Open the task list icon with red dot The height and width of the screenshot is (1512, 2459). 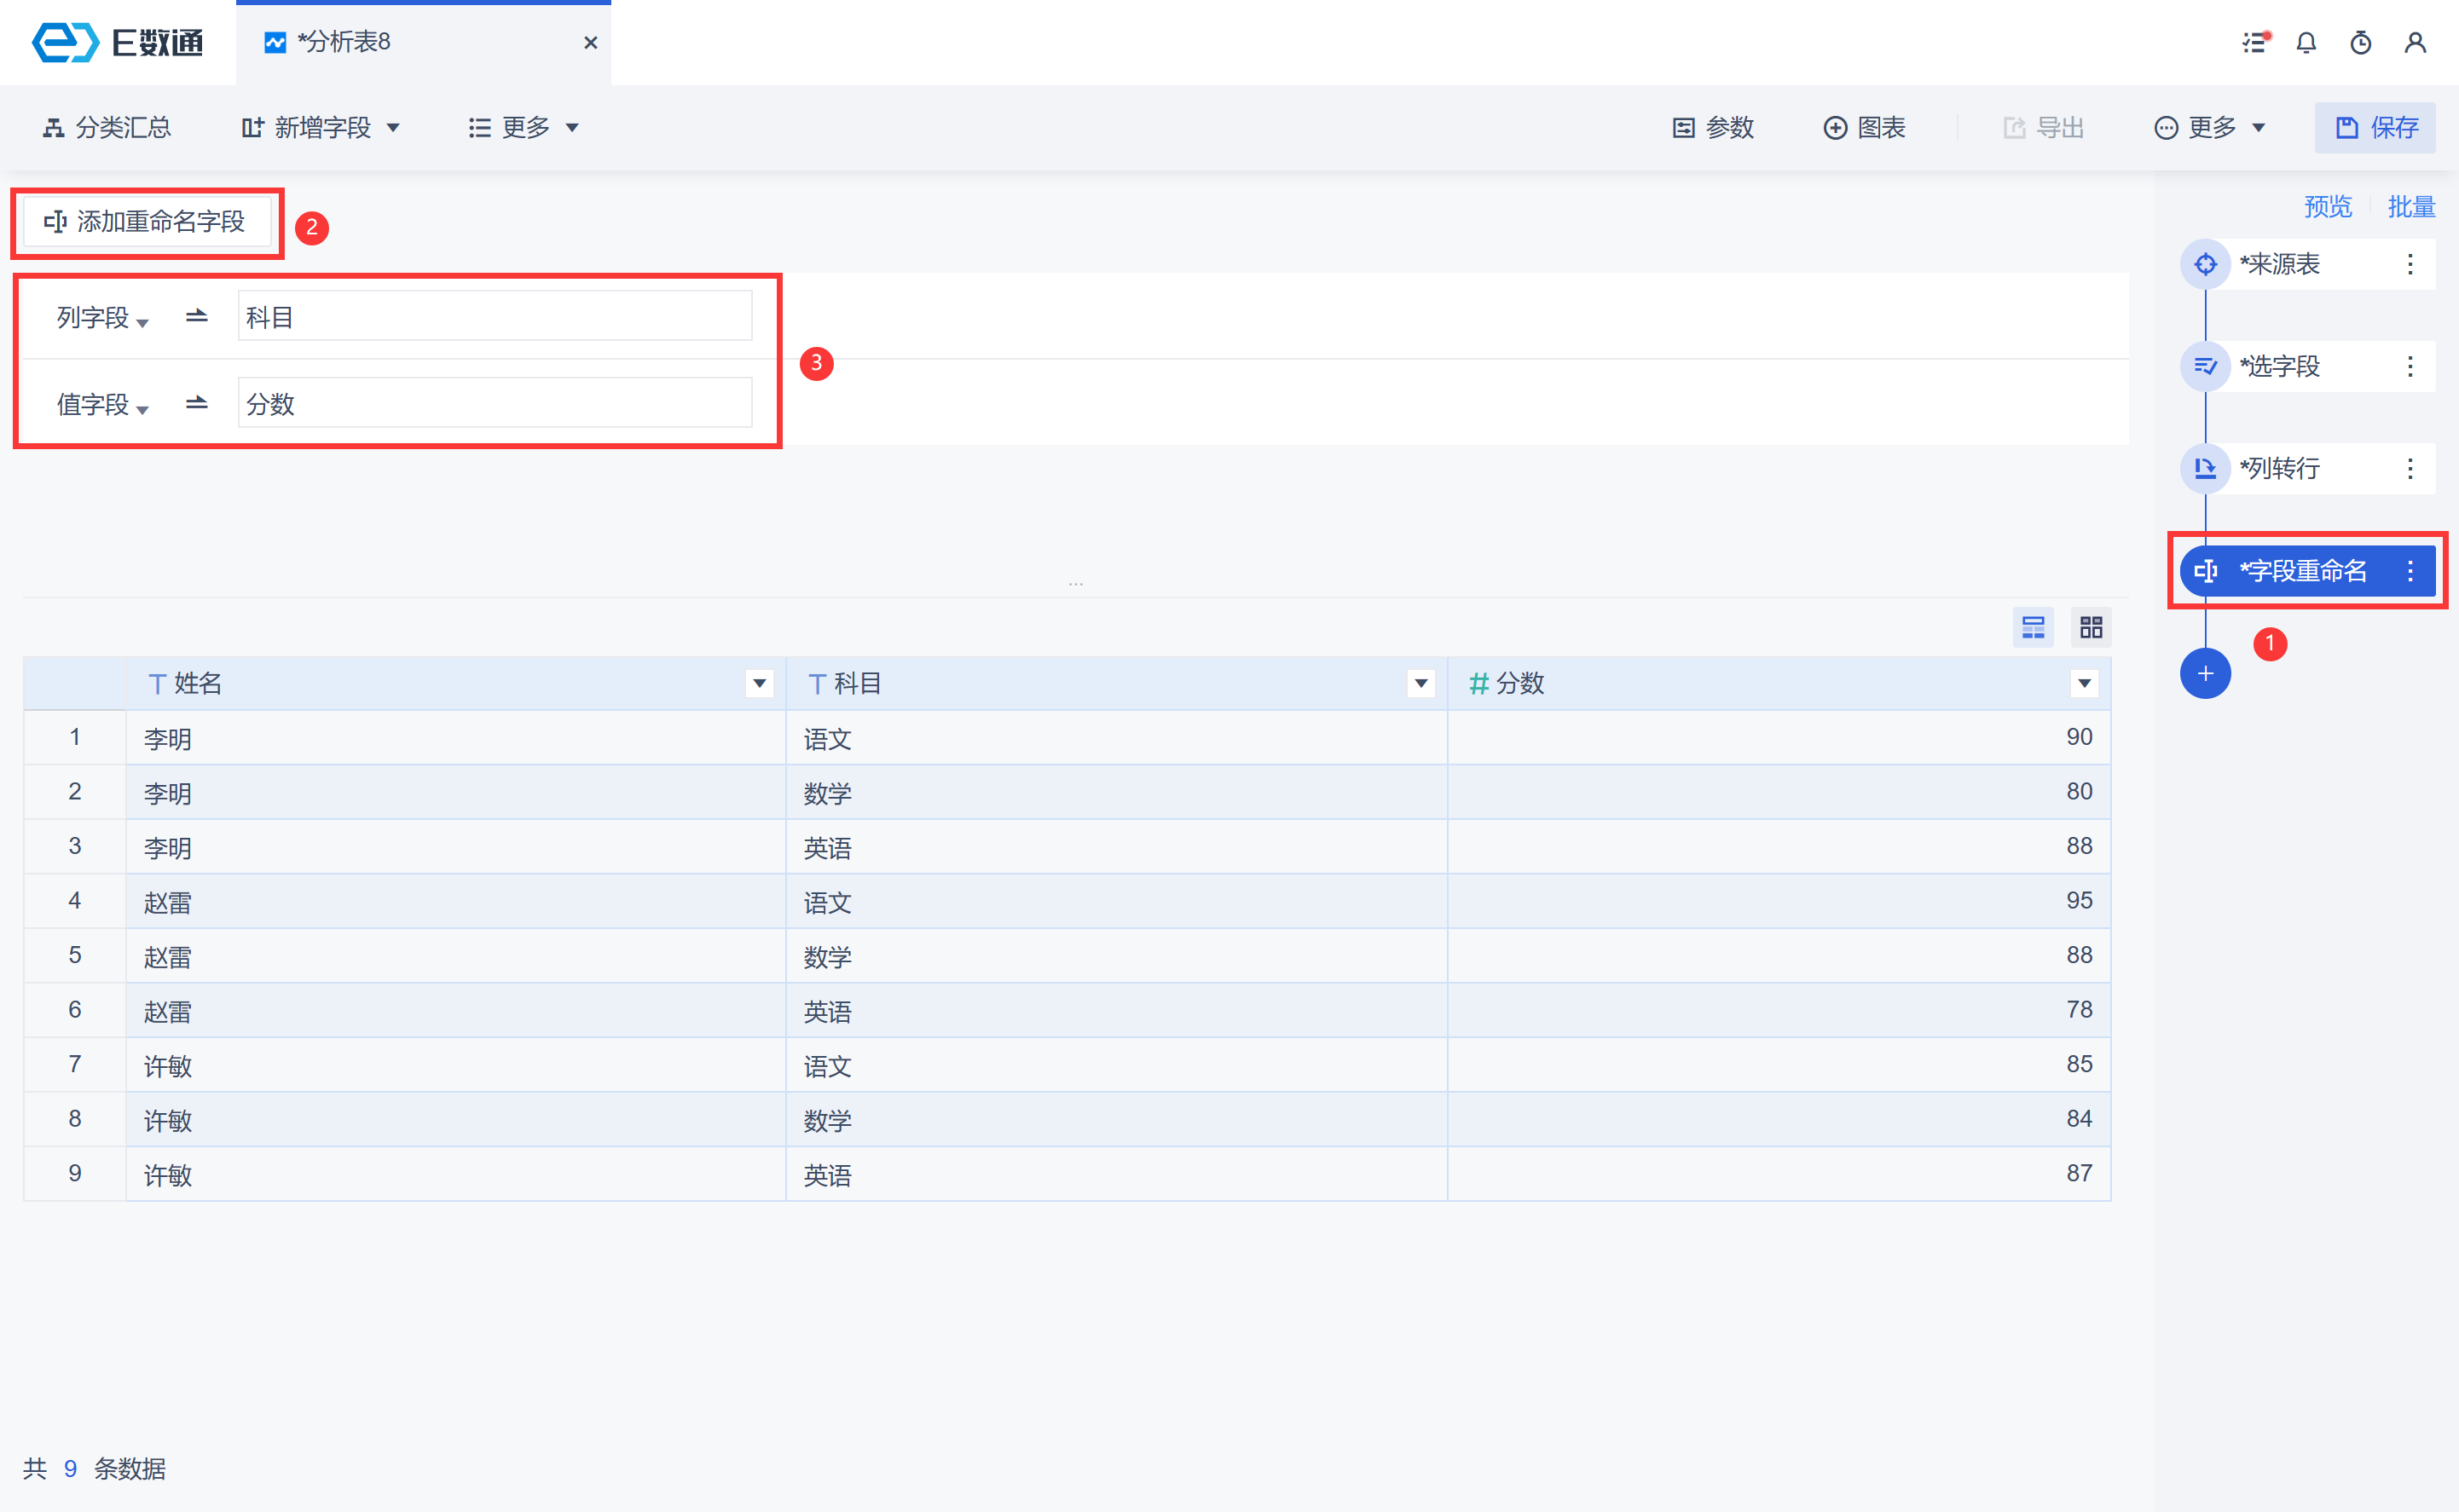point(2255,43)
